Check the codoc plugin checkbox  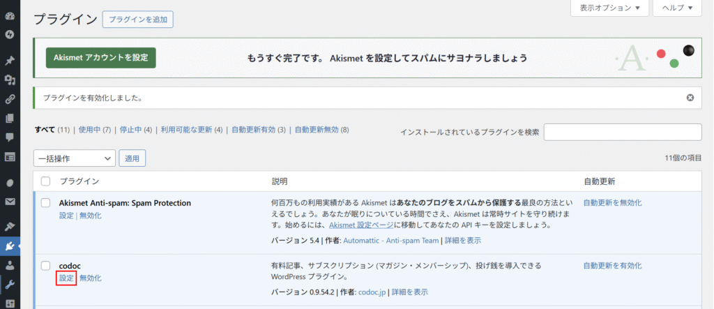(x=45, y=265)
